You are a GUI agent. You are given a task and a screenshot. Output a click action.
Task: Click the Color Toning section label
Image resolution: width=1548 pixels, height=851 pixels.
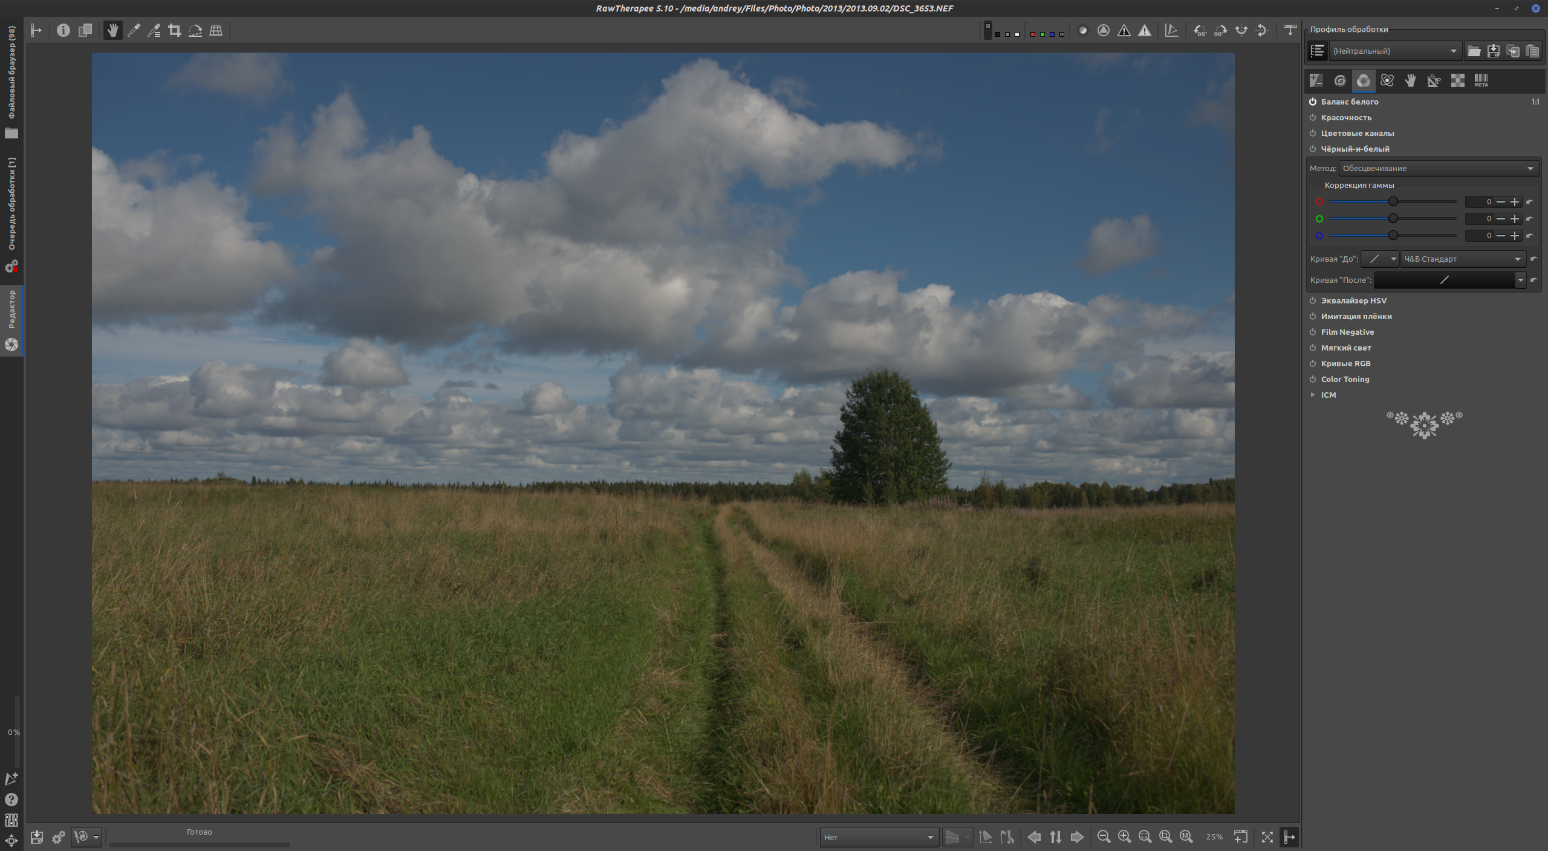click(x=1345, y=379)
